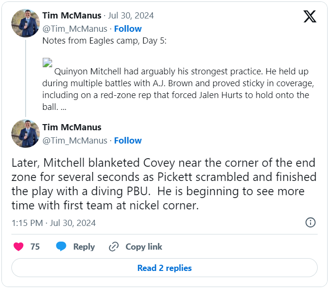Click the Reply text label
Viewport: 330px width, 288px height.
(x=84, y=247)
